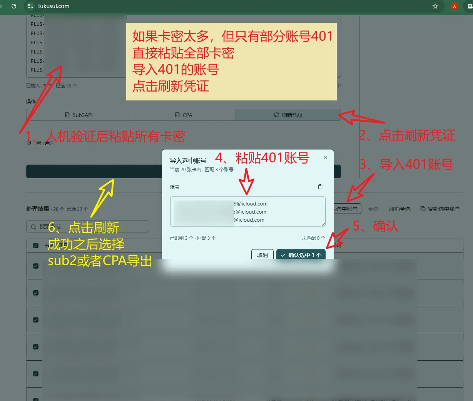The height and width of the screenshot is (401, 473).
Task: Click the "已识别 3 个 · 匹配 3 个" status text
Action: coord(193,238)
